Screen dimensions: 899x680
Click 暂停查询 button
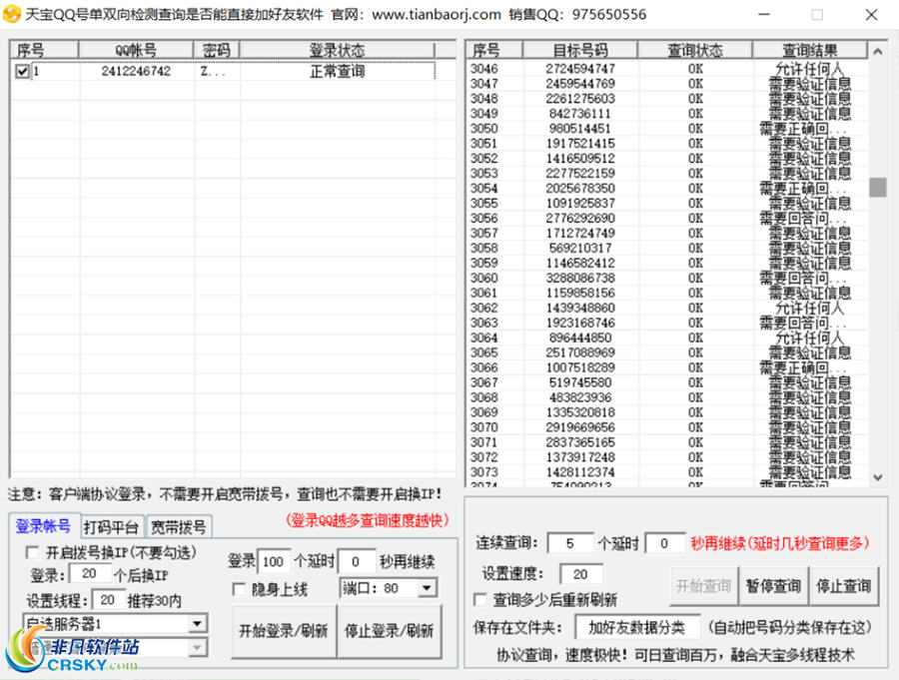coord(773,586)
